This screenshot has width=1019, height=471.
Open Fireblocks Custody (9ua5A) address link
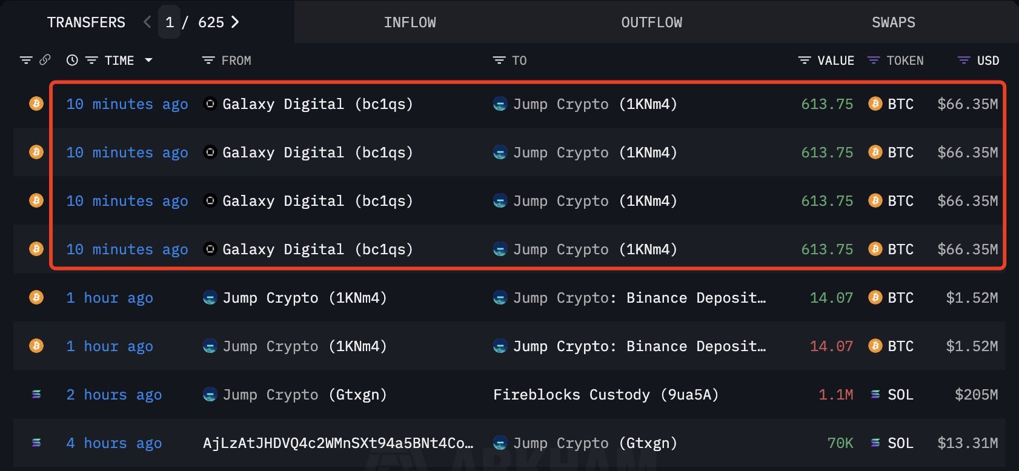pos(605,395)
